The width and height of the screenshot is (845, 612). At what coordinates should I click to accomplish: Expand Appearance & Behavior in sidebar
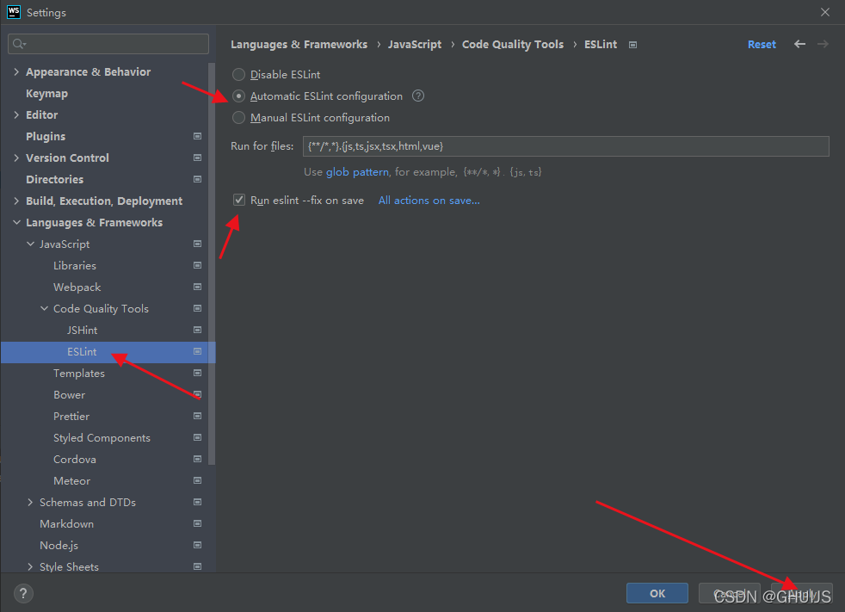tap(15, 71)
